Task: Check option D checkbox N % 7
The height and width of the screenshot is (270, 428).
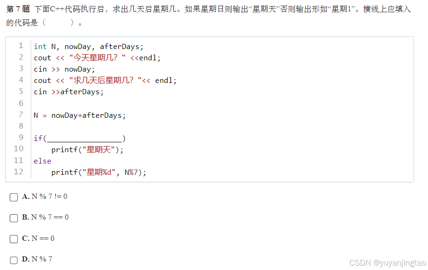Action: 14,260
